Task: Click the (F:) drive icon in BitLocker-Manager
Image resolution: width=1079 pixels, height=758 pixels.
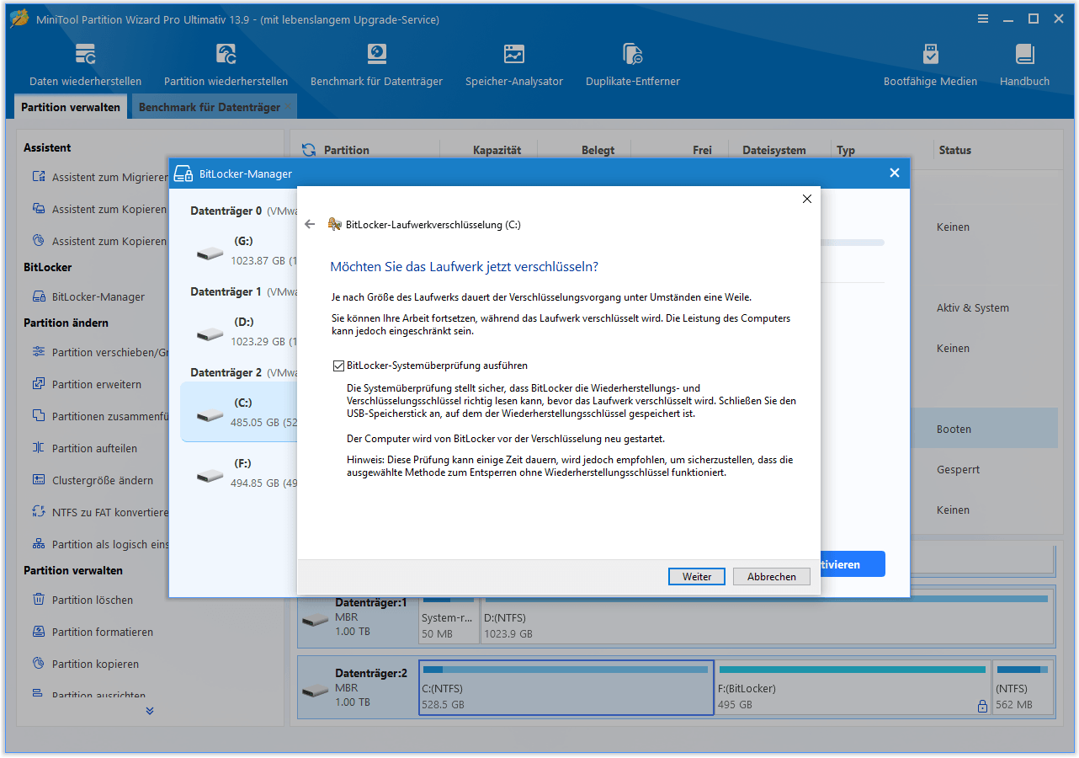Action: point(210,475)
